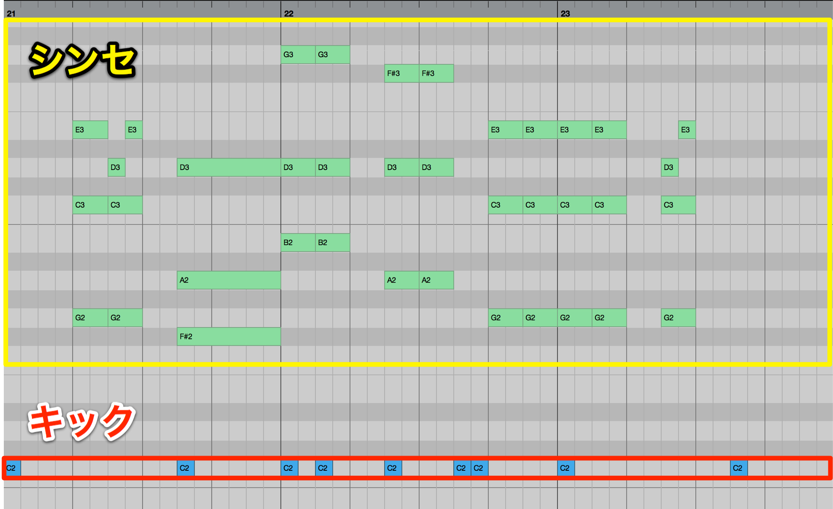Select the short D3 note between bar 21's E3 notes
Viewport: 833px width, 509px height.
116,167
